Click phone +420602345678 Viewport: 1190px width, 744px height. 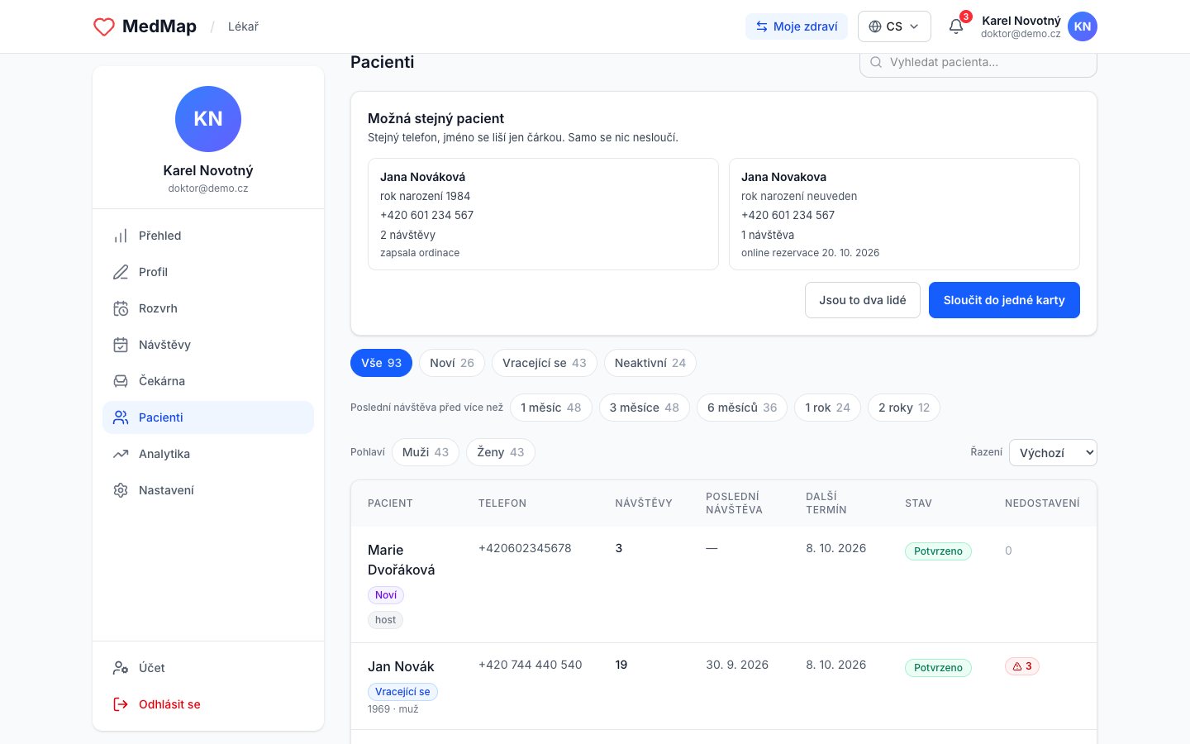(525, 548)
